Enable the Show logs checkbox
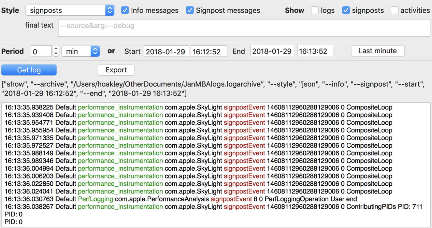432x228 pixels. (x=315, y=10)
